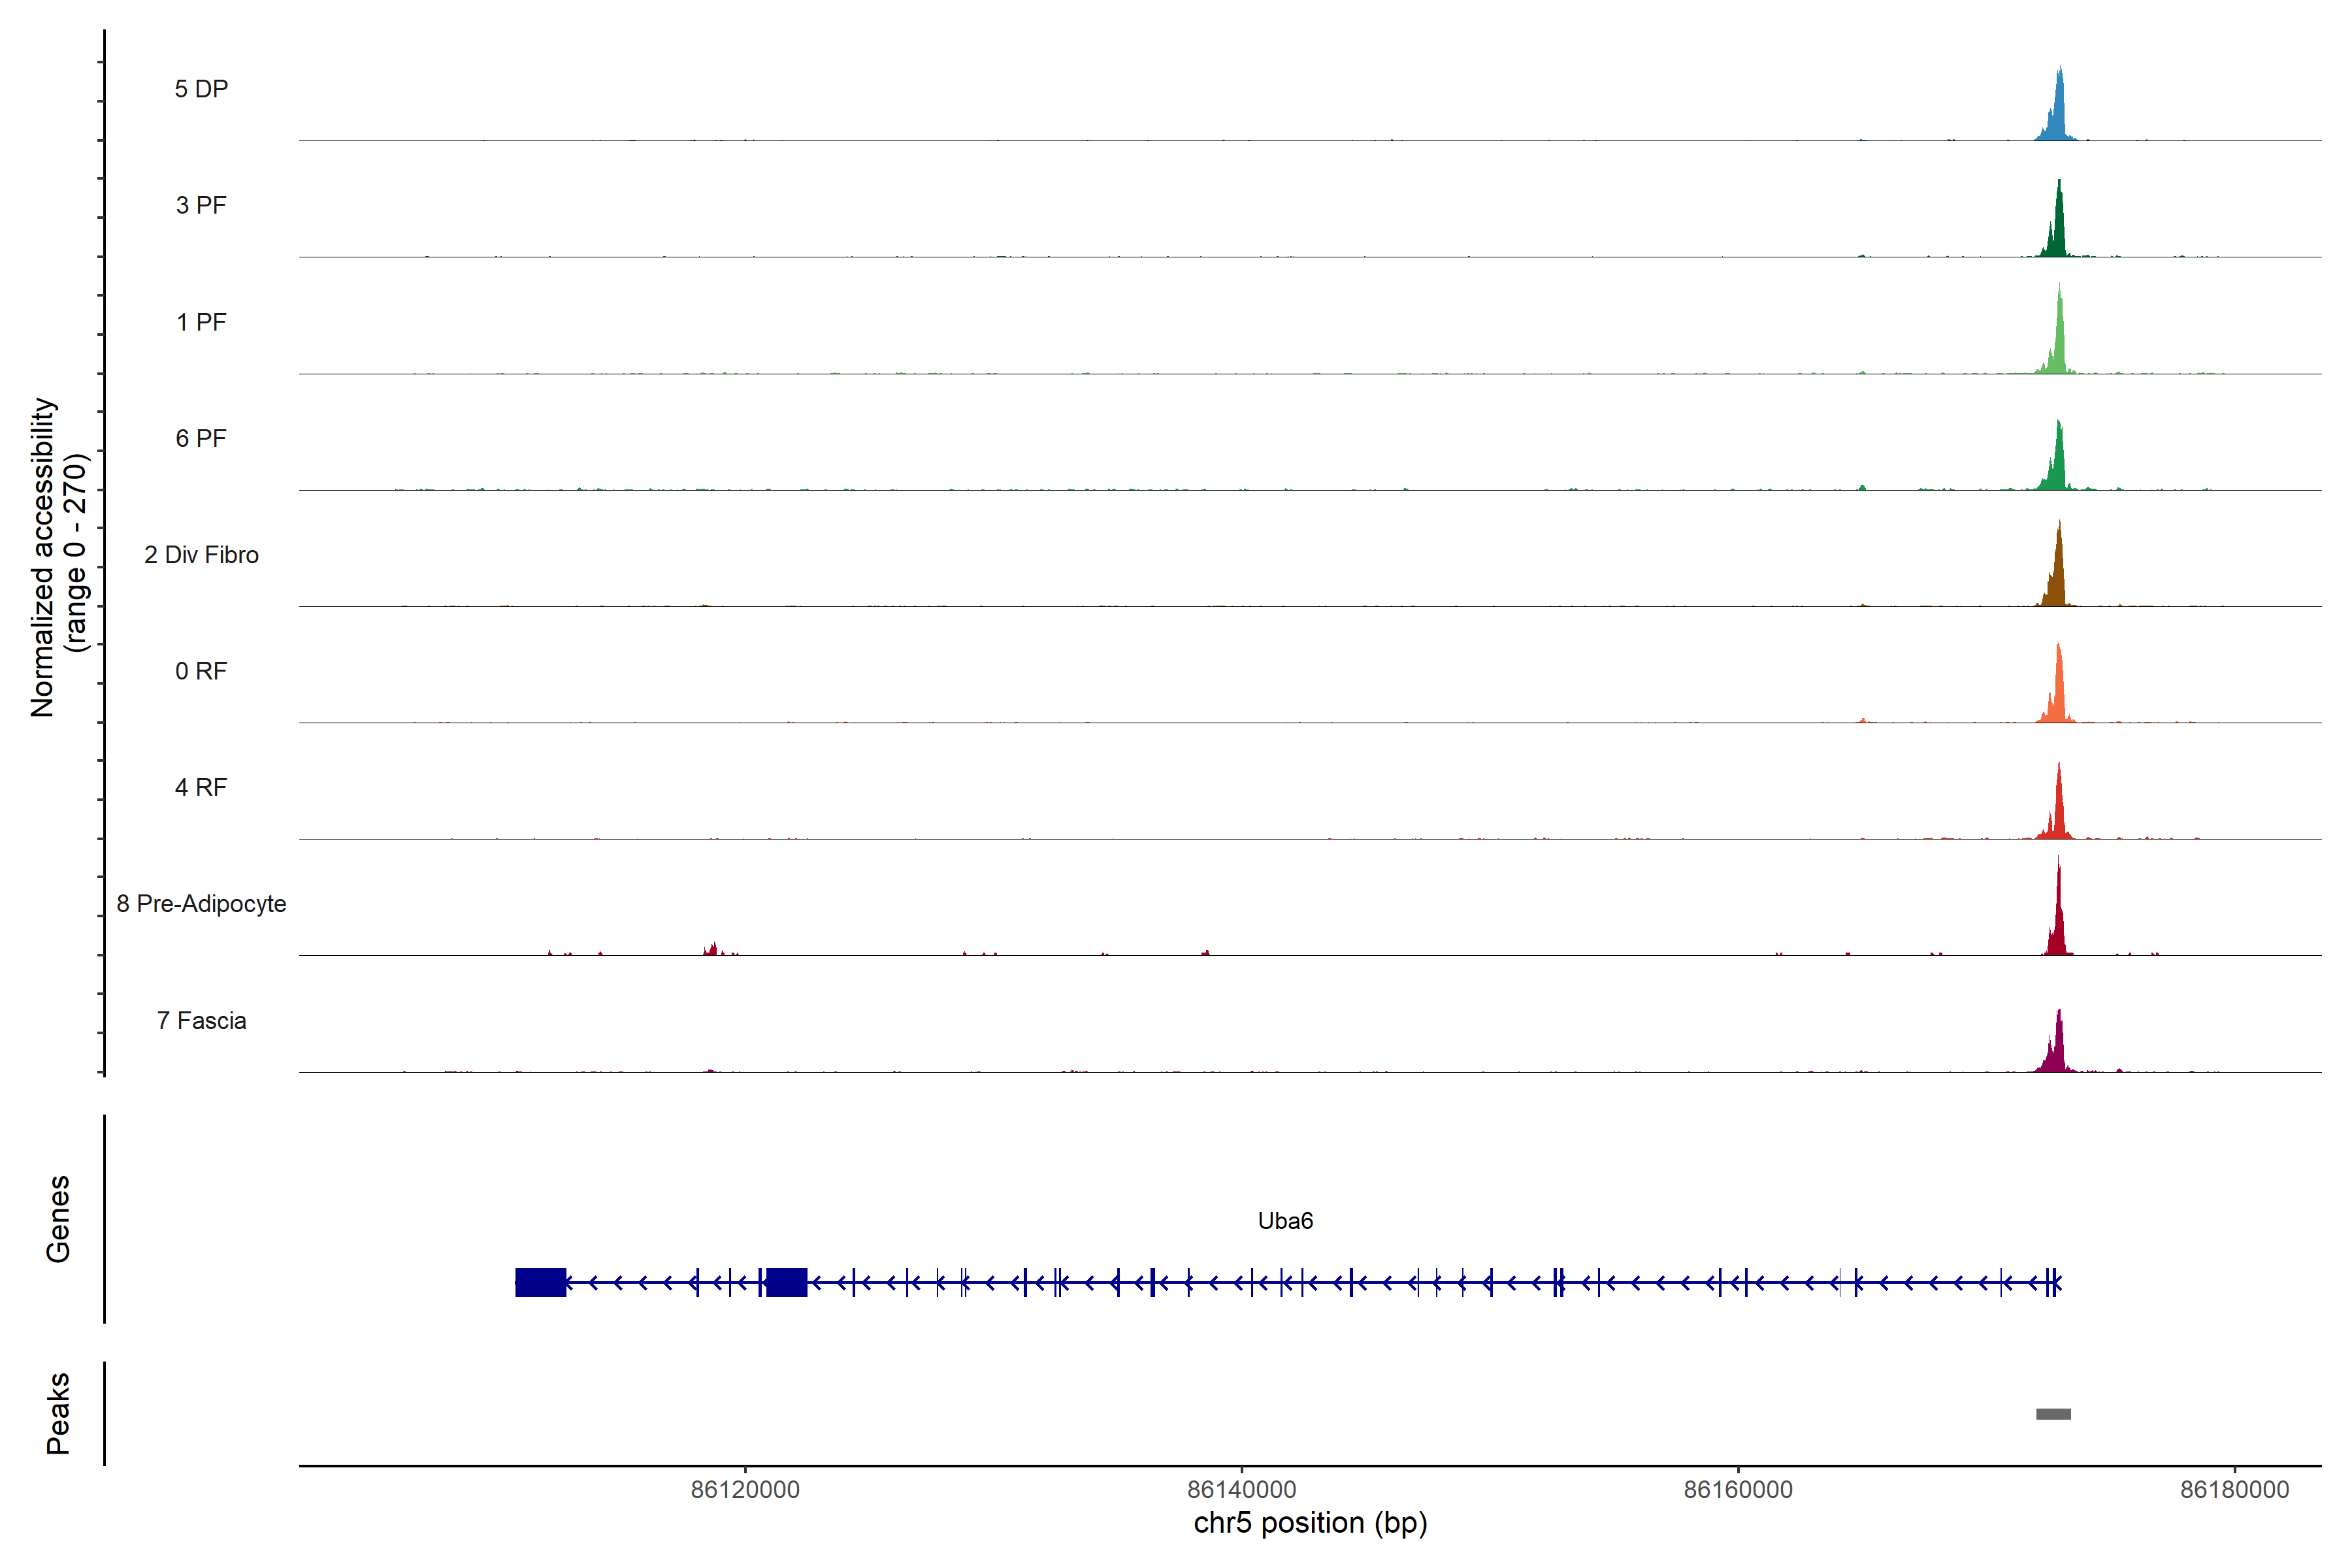Click the 5 DP track label
The image size is (2352, 1568).
(201, 89)
